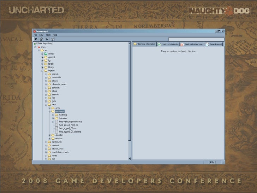
Task: Switch to Locks of other users tab
Action: click(x=192, y=44)
